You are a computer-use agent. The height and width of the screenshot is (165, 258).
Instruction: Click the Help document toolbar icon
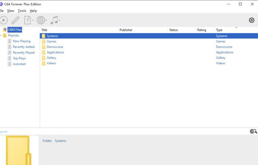tap(27, 20)
